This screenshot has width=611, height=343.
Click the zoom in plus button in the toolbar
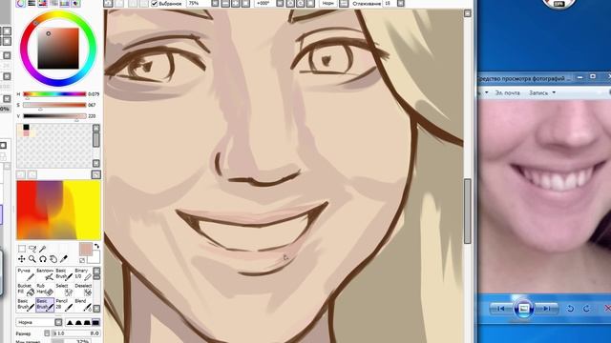(236, 4)
